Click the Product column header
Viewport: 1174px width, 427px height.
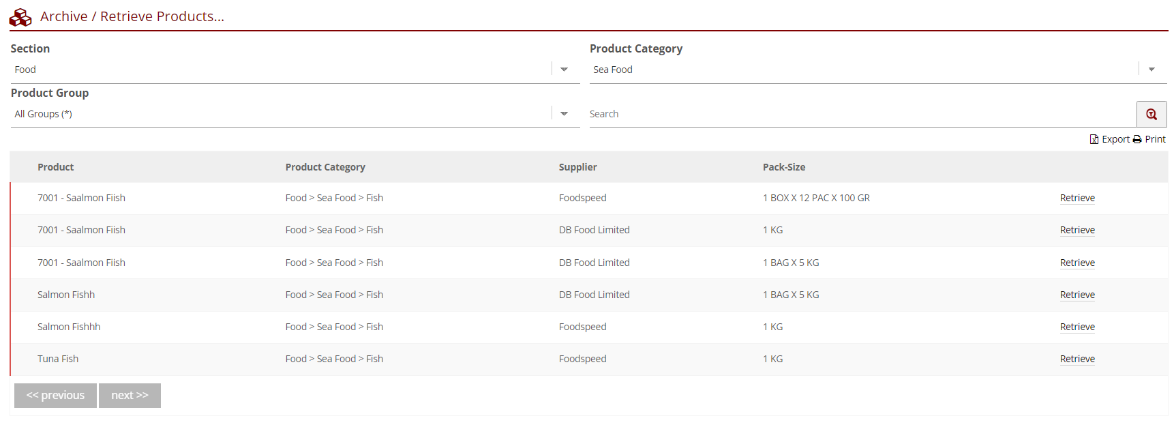tap(55, 167)
